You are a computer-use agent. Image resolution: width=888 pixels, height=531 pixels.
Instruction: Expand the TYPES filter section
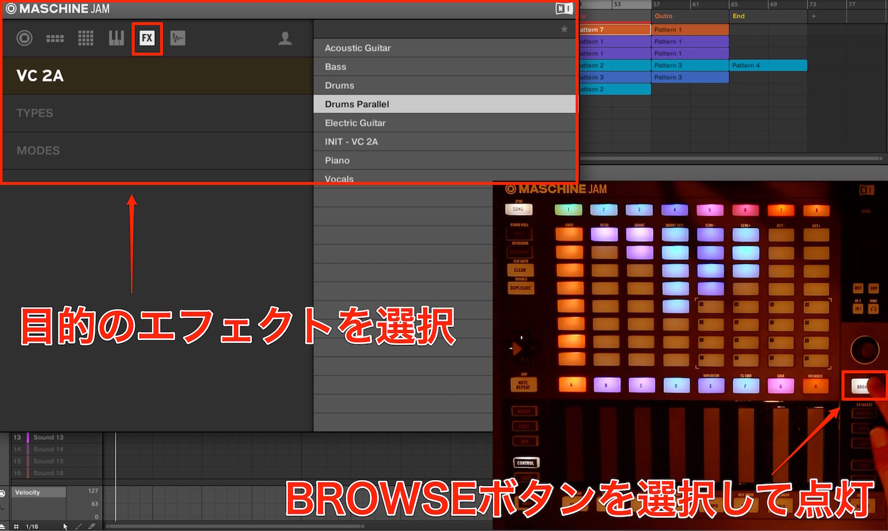point(157,113)
